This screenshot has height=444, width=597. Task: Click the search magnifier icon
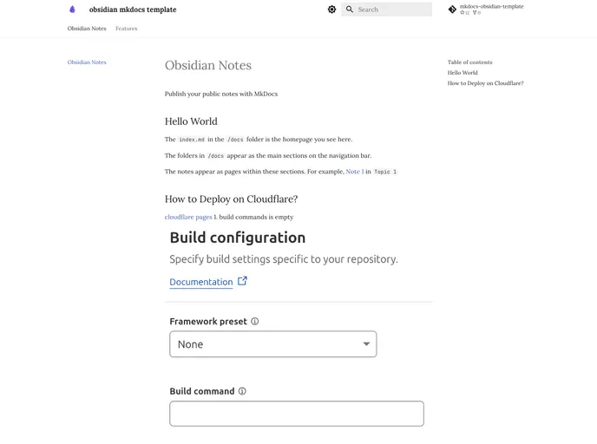click(x=350, y=10)
